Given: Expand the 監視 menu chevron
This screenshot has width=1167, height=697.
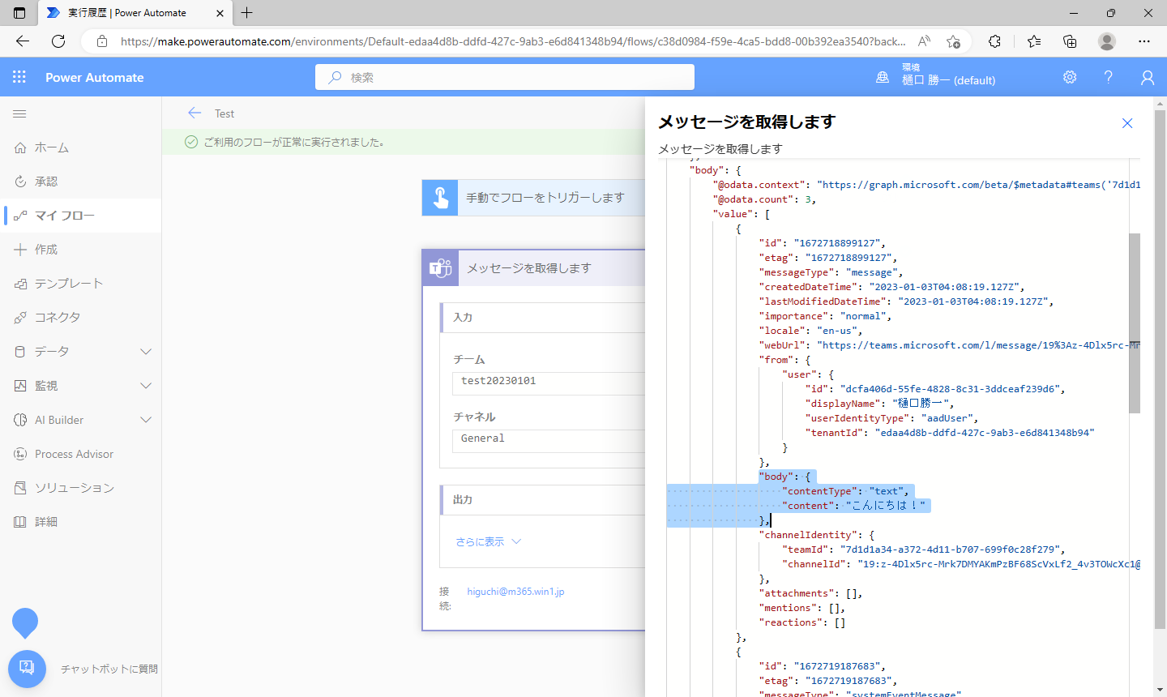Looking at the screenshot, I should [146, 386].
